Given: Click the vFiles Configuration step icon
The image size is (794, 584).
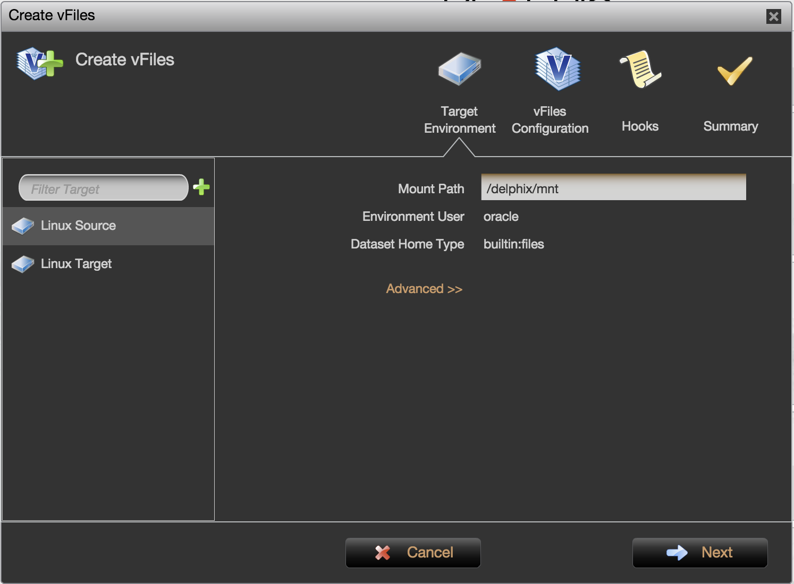Looking at the screenshot, I should click(x=557, y=69).
